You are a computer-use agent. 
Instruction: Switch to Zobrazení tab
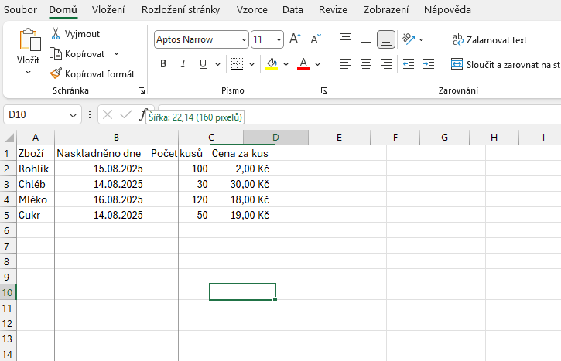[x=386, y=9]
